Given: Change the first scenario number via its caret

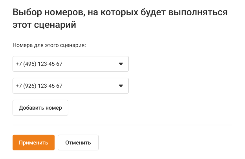Looking at the screenshot, I should (121, 64).
